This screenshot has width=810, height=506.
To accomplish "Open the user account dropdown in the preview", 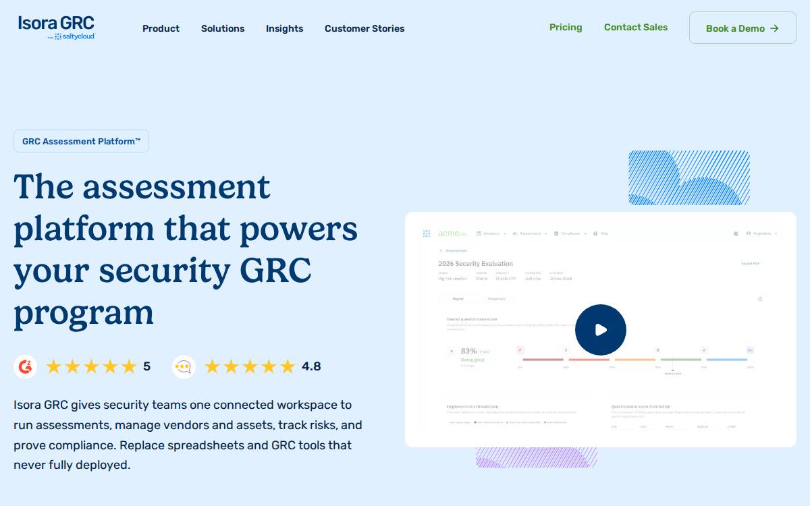I will [x=762, y=233].
